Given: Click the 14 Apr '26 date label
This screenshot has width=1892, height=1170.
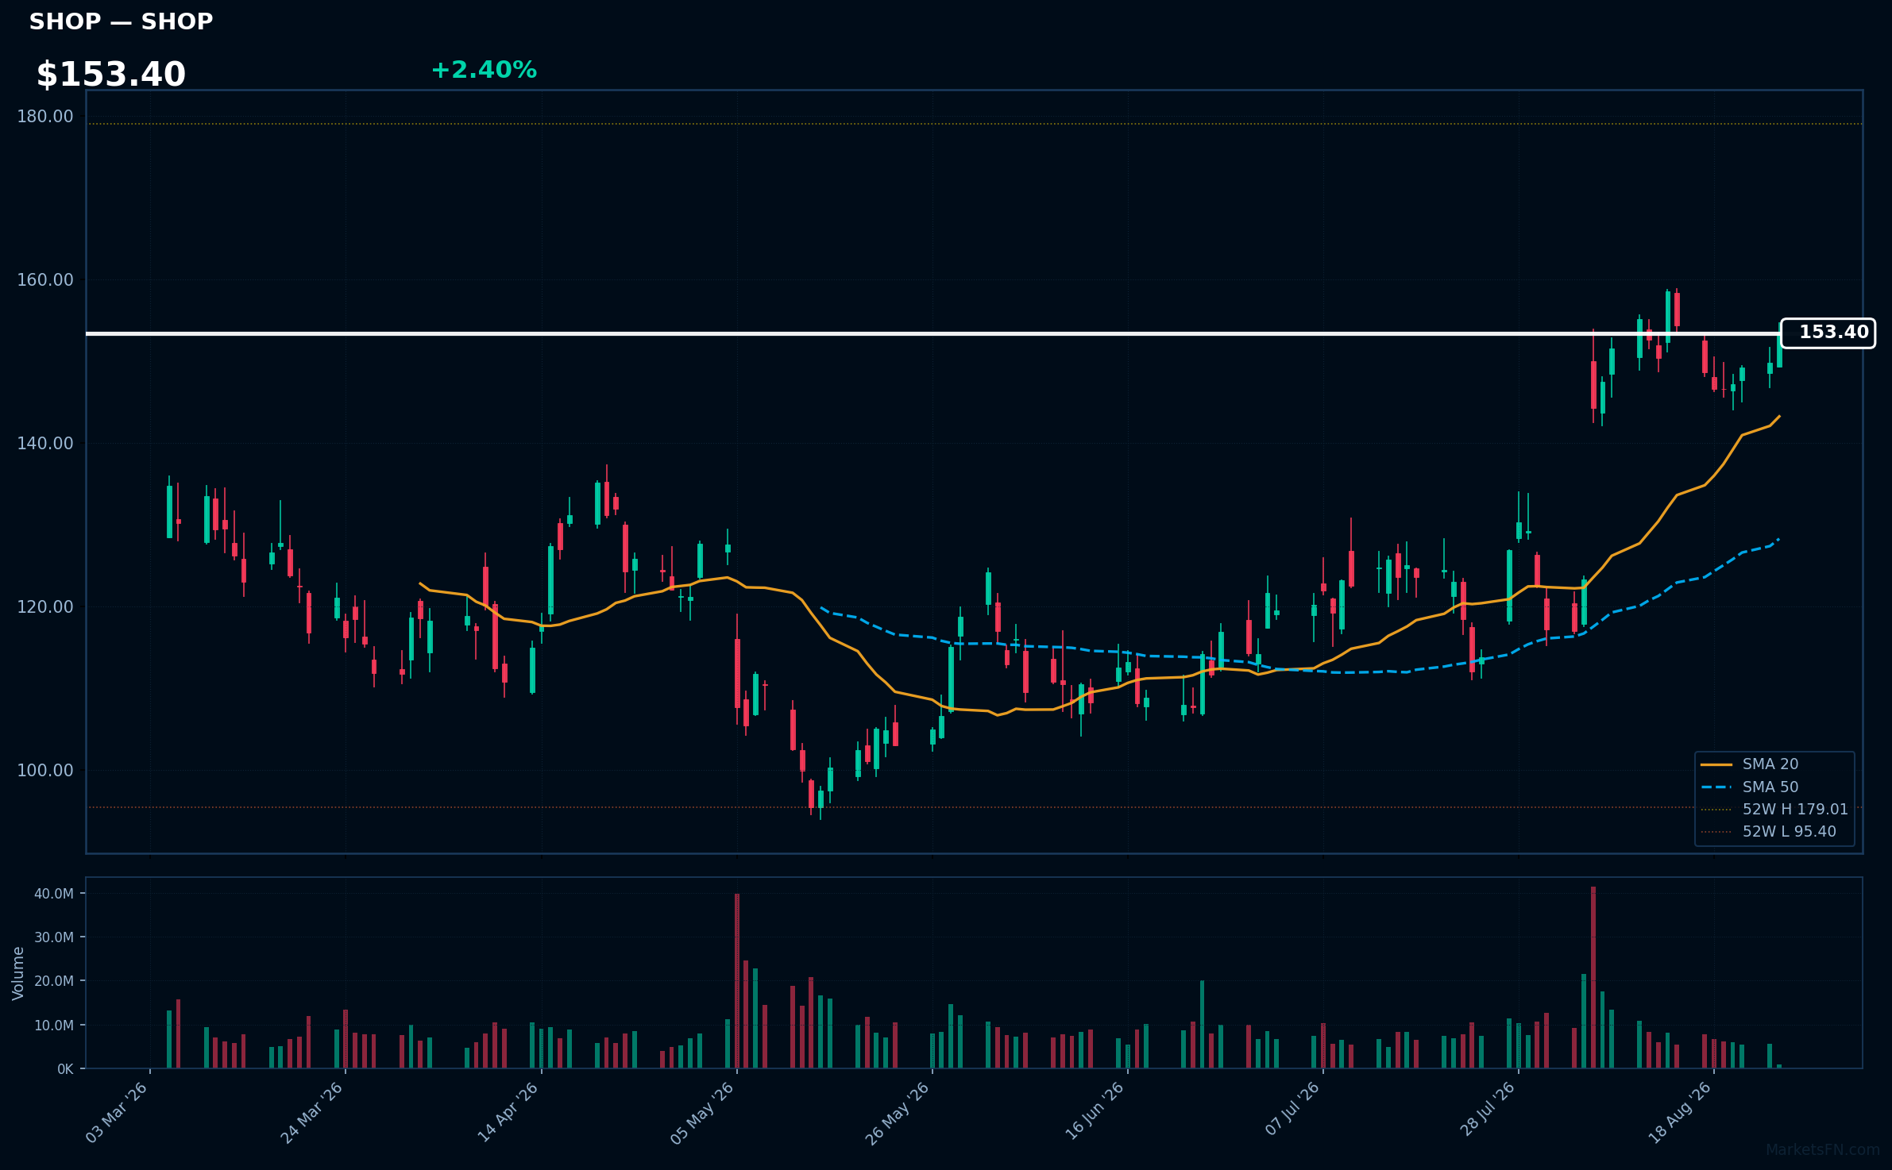Looking at the screenshot, I should coord(508,1112).
